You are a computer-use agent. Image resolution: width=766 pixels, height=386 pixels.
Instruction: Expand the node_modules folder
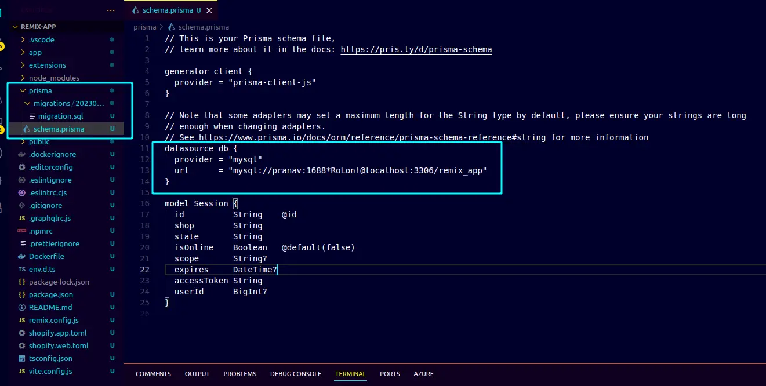23,78
